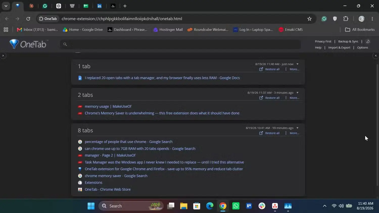Open 'percentage of people that use chrome' search
This screenshot has height=213, width=379.
click(129, 142)
